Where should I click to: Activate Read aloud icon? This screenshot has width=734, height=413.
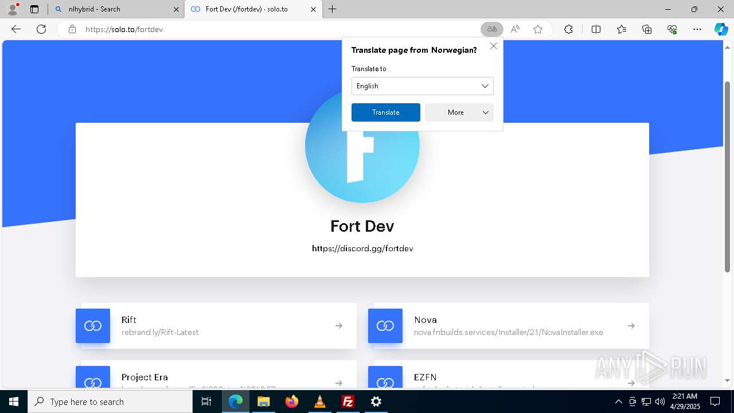[x=515, y=29]
